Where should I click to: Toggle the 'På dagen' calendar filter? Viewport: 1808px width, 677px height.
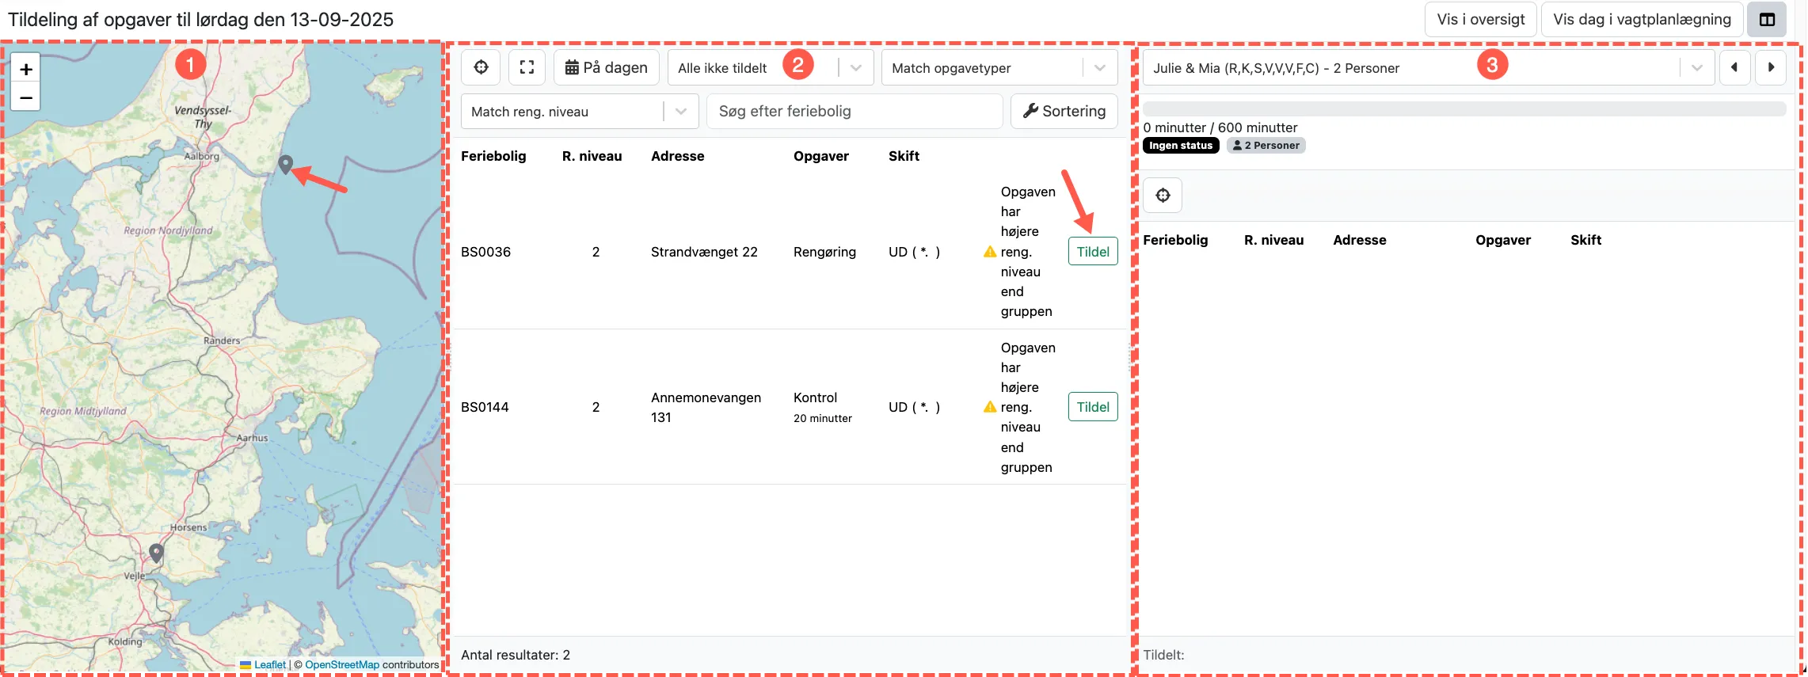(606, 67)
